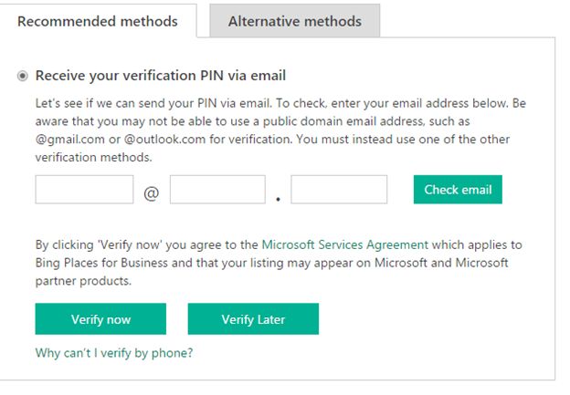Focus the email username field before the @
Screen dimensions: 570x395
(x=84, y=190)
